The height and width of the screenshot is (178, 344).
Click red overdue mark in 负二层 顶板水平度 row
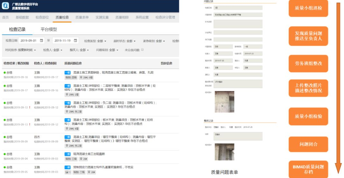[x=29, y=107]
